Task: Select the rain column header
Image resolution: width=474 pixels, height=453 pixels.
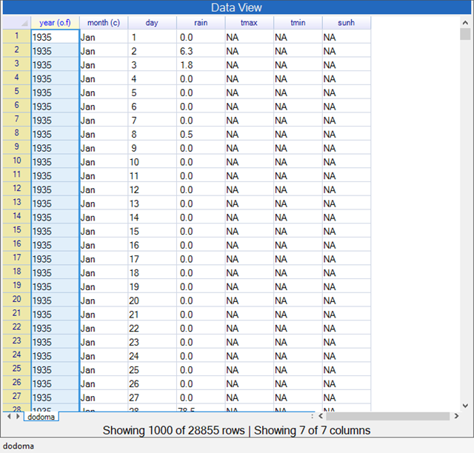Action: [x=201, y=23]
